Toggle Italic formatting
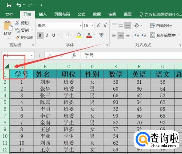The image size is (182, 154). 47,35
